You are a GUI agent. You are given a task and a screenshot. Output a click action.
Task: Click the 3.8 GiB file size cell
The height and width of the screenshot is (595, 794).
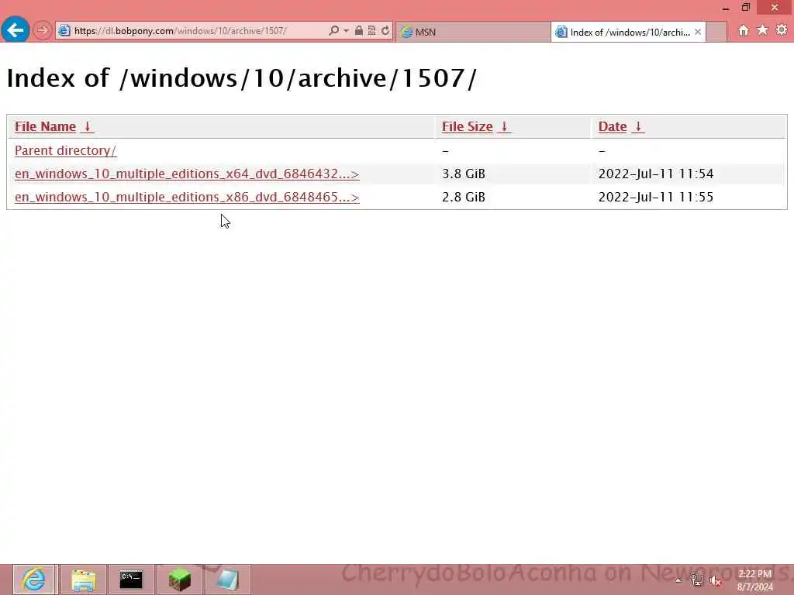pyautogui.click(x=464, y=174)
